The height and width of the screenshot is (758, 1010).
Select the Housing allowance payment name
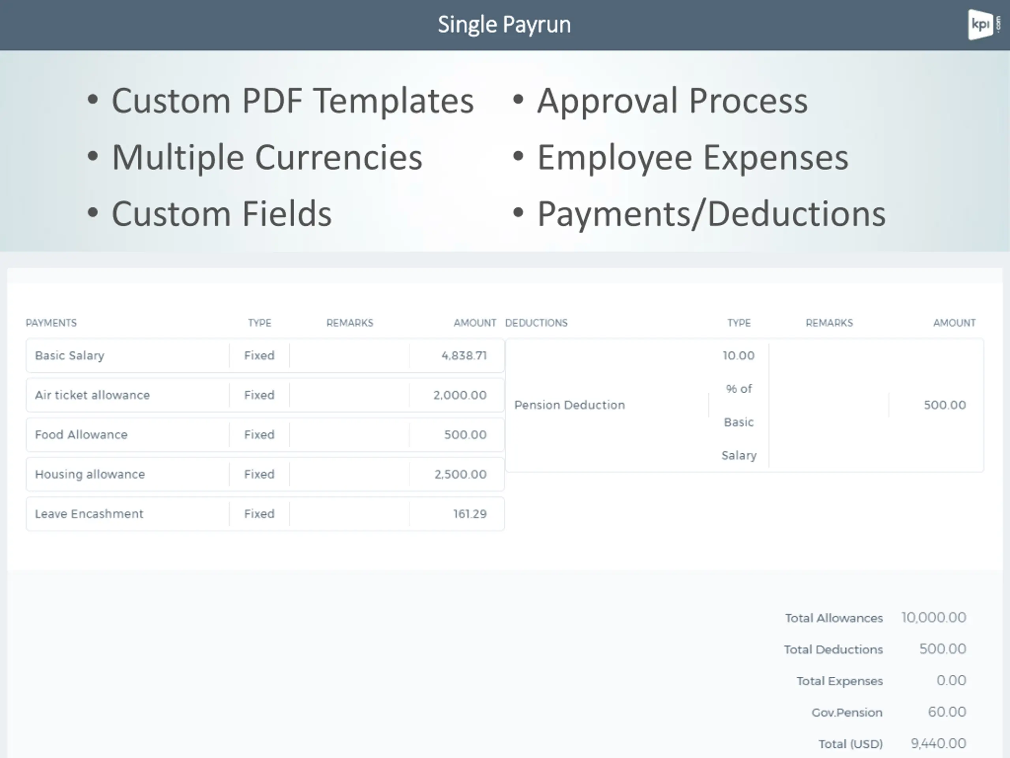[90, 474]
